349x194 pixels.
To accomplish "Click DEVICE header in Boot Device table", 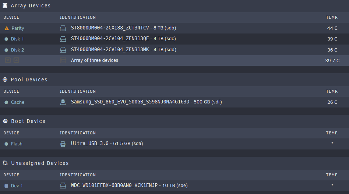I will (11, 133).
